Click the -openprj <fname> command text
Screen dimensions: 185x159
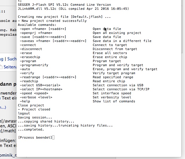36,33
